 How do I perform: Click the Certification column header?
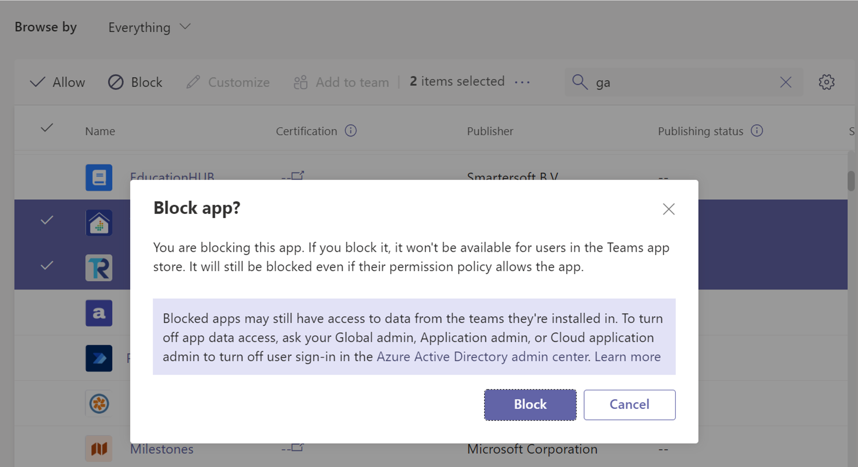pos(306,131)
